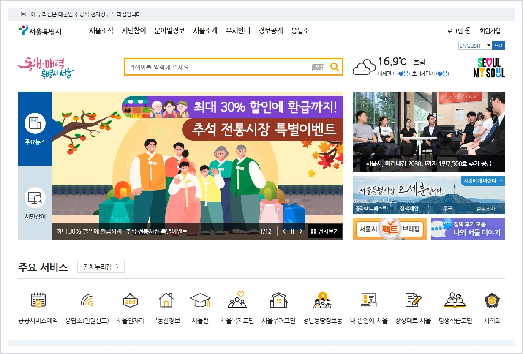Expand the 전체누리집 site list

point(101,267)
